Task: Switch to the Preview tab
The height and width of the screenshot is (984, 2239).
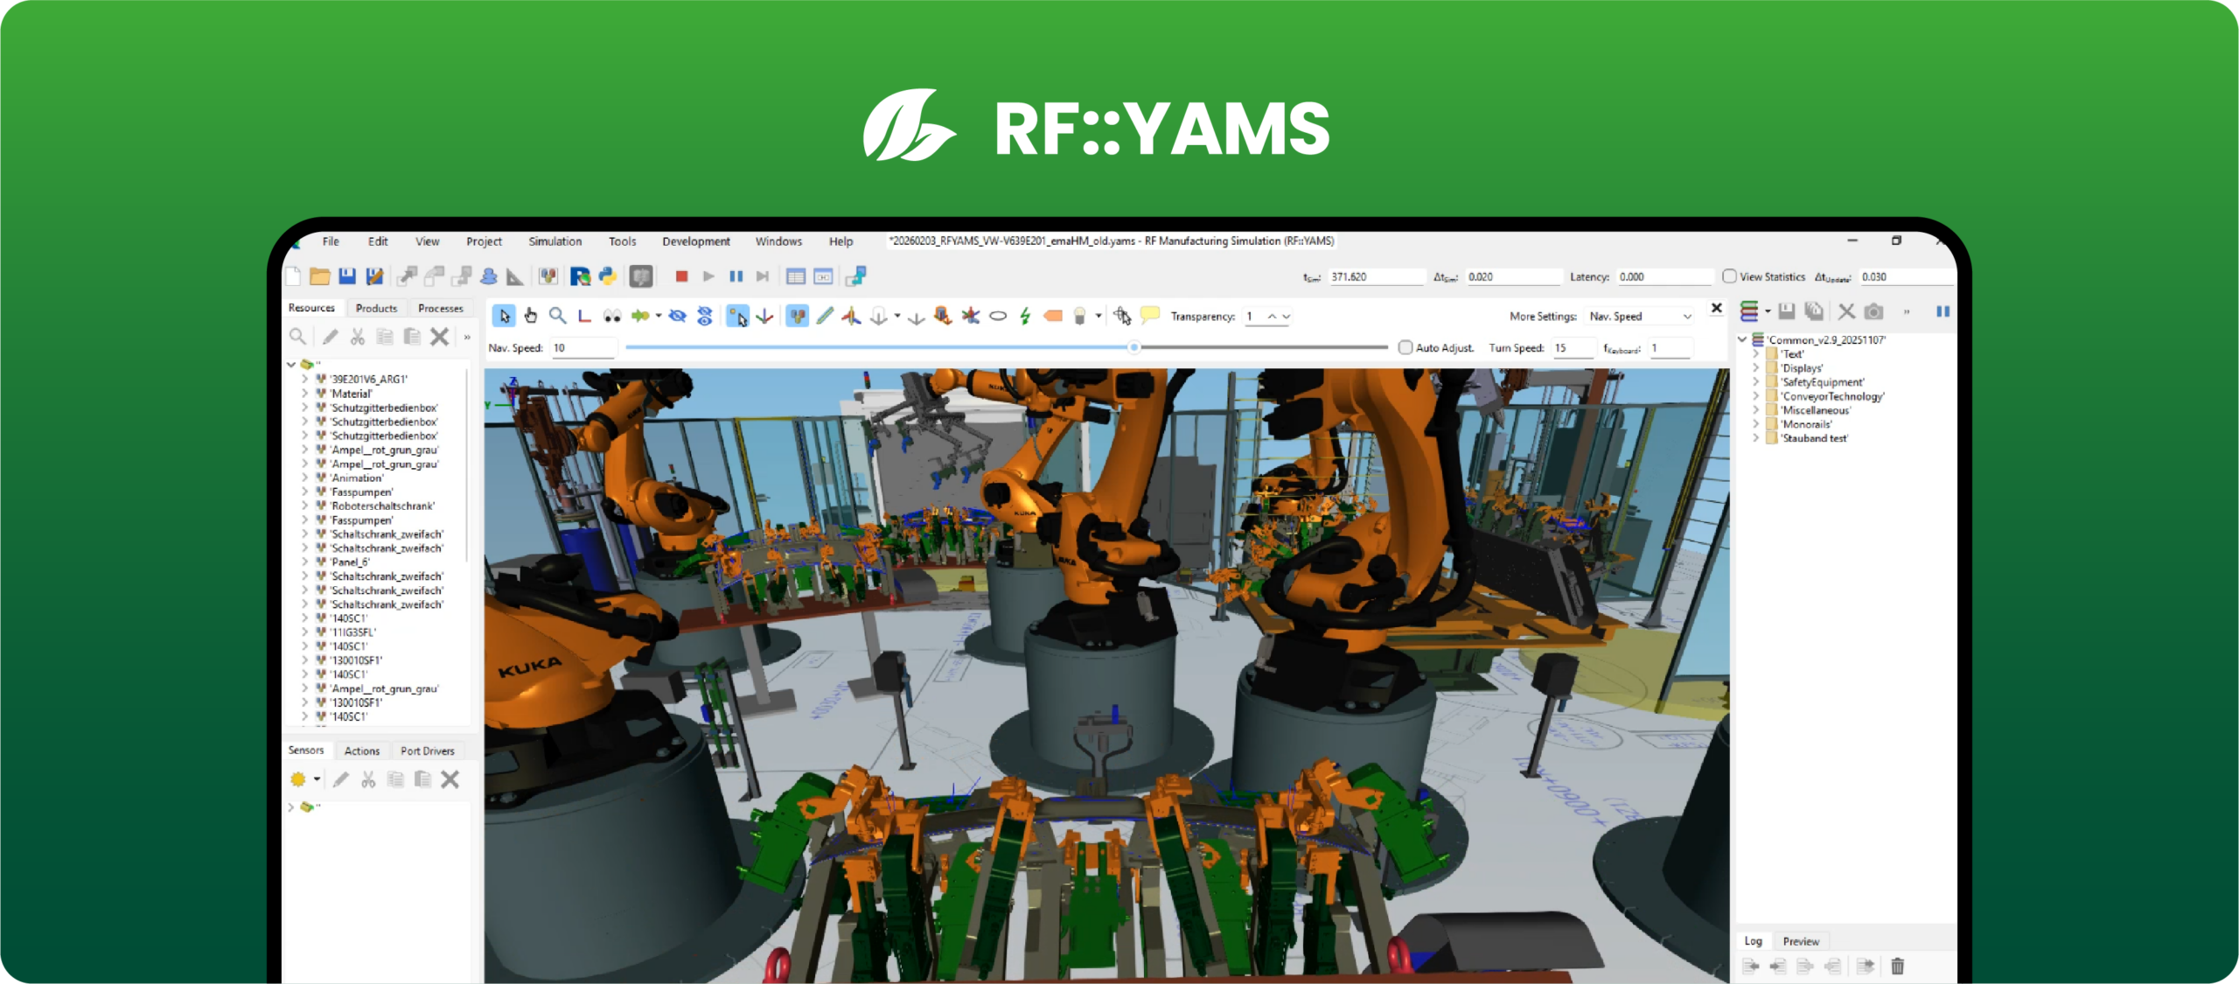Action: click(x=1801, y=941)
